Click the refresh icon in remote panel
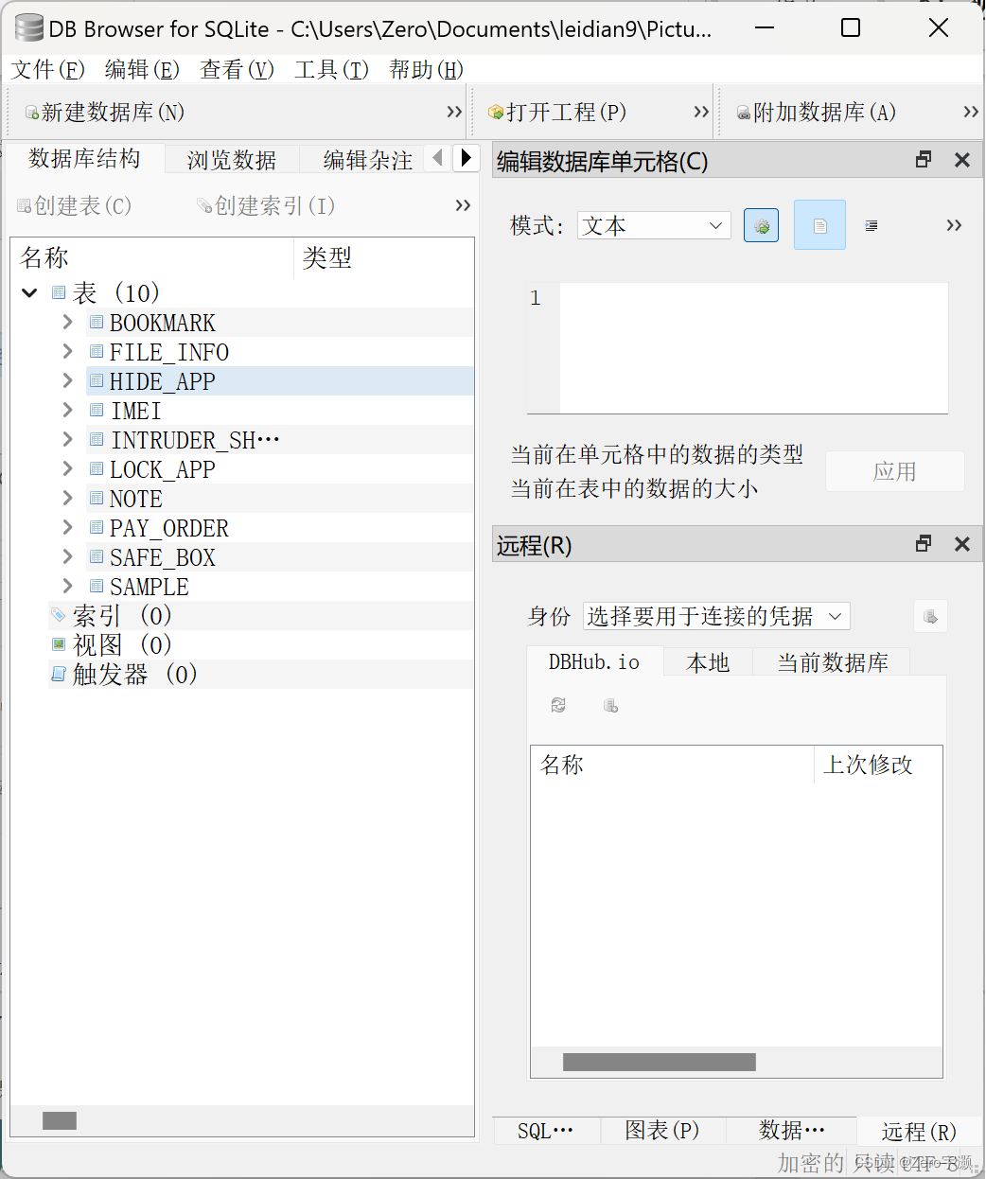986x1179 pixels. 558,706
